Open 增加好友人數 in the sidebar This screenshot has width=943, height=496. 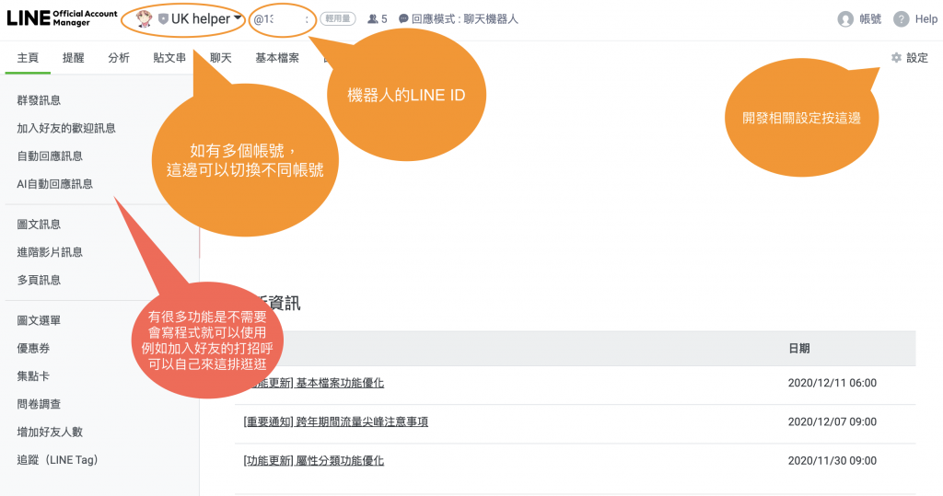[x=50, y=432]
